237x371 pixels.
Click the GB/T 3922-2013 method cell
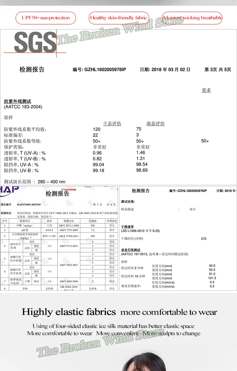(69, 265)
